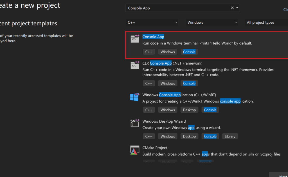Click the Console tag under Console App
Screen dimensions: 288x177
tap(189, 52)
